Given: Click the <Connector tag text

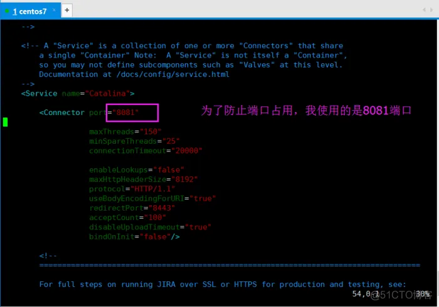Looking at the screenshot, I should (x=62, y=113).
